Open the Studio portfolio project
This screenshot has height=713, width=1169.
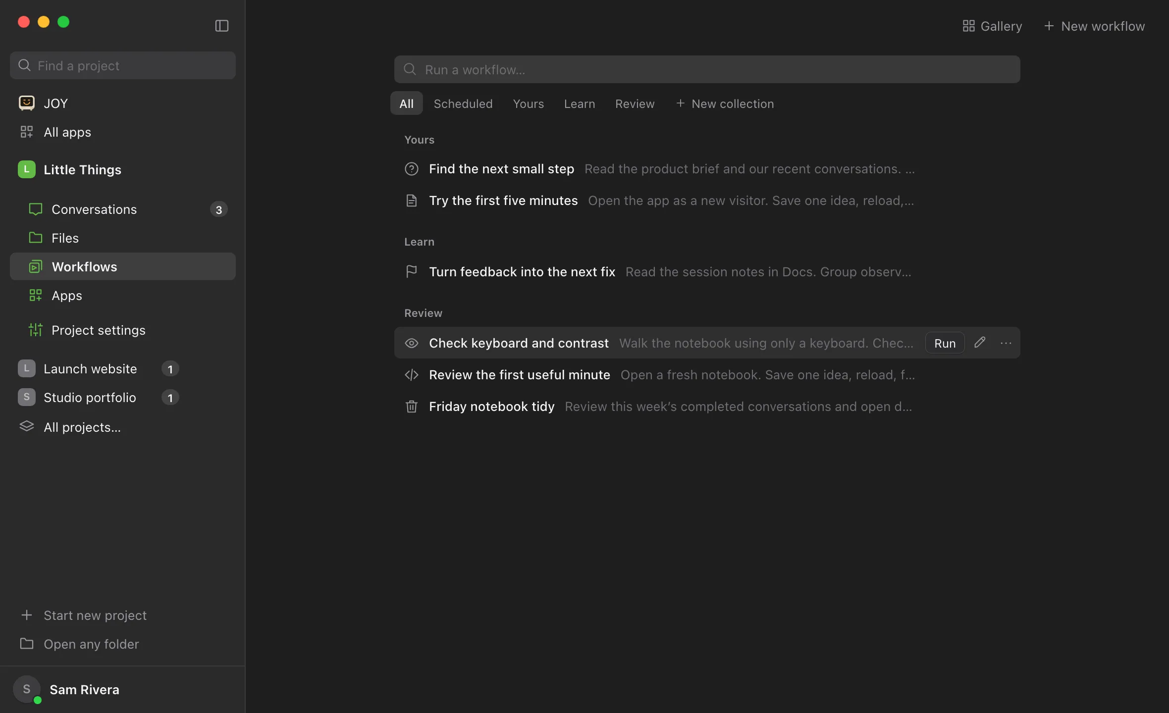click(90, 398)
